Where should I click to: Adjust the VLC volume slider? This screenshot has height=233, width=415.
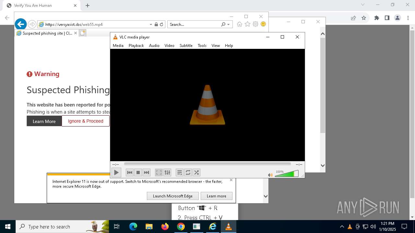(x=287, y=174)
